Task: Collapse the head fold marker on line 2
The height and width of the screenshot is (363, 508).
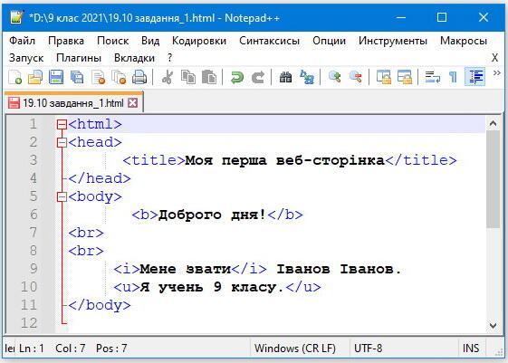Action: 62,142
